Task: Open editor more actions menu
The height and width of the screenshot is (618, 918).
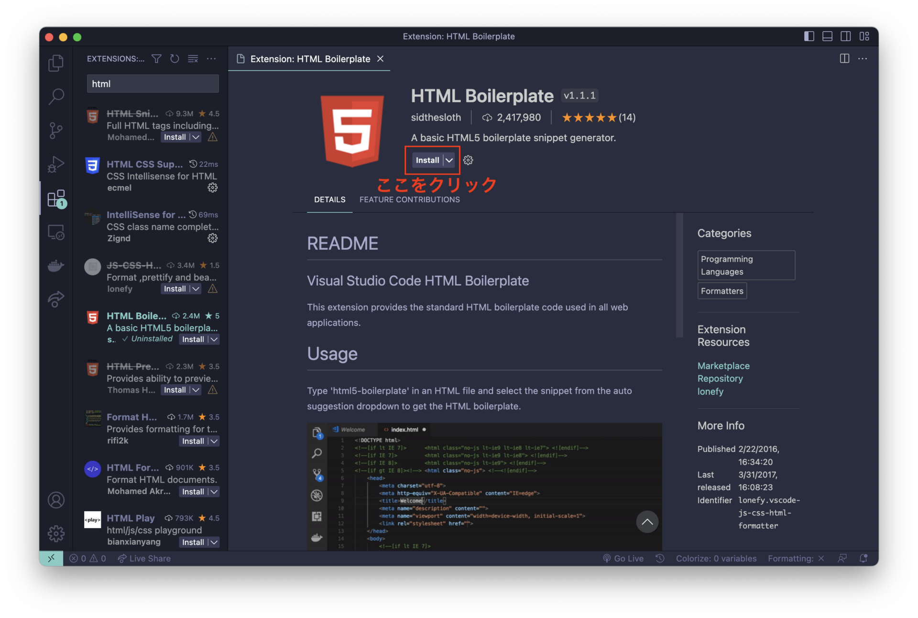Action: [863, 58]
